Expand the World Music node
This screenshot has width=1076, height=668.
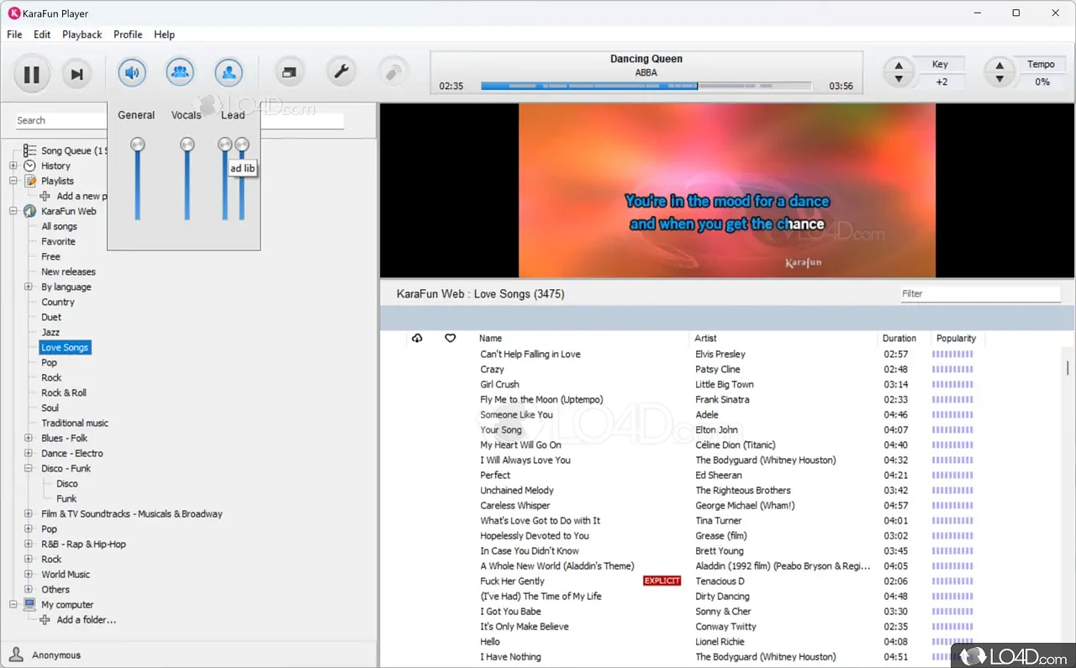click(29, 574)
